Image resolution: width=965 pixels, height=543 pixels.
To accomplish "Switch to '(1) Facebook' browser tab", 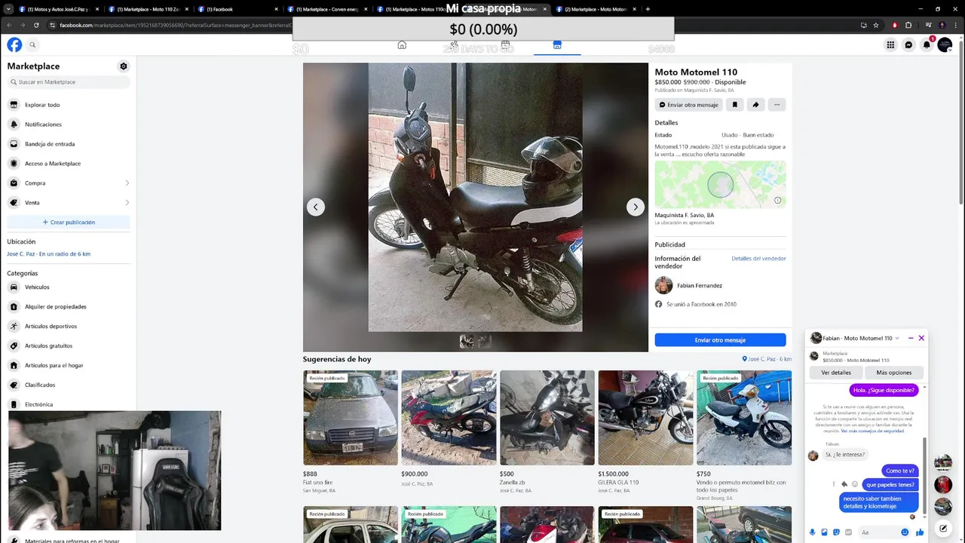I will coord(237,9).
